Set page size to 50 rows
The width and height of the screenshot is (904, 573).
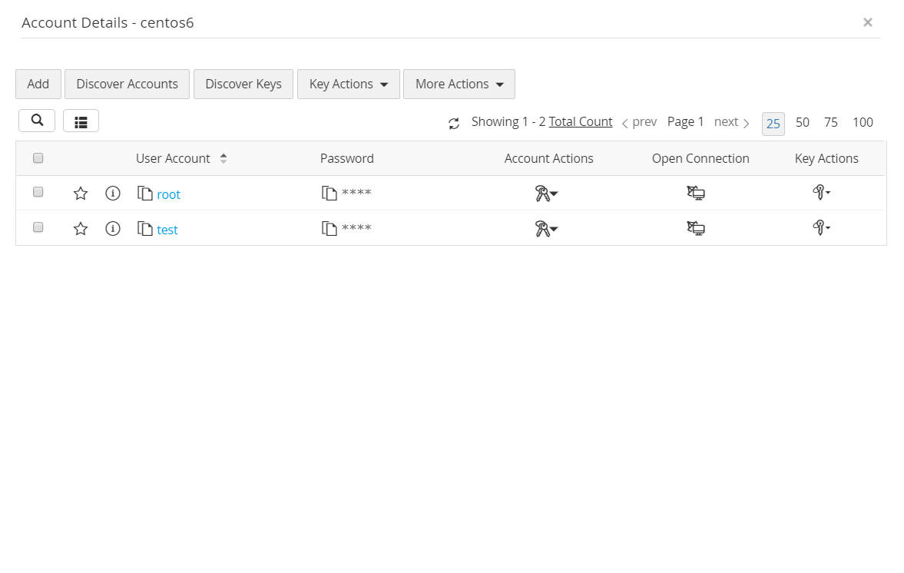tap(803, 123)
